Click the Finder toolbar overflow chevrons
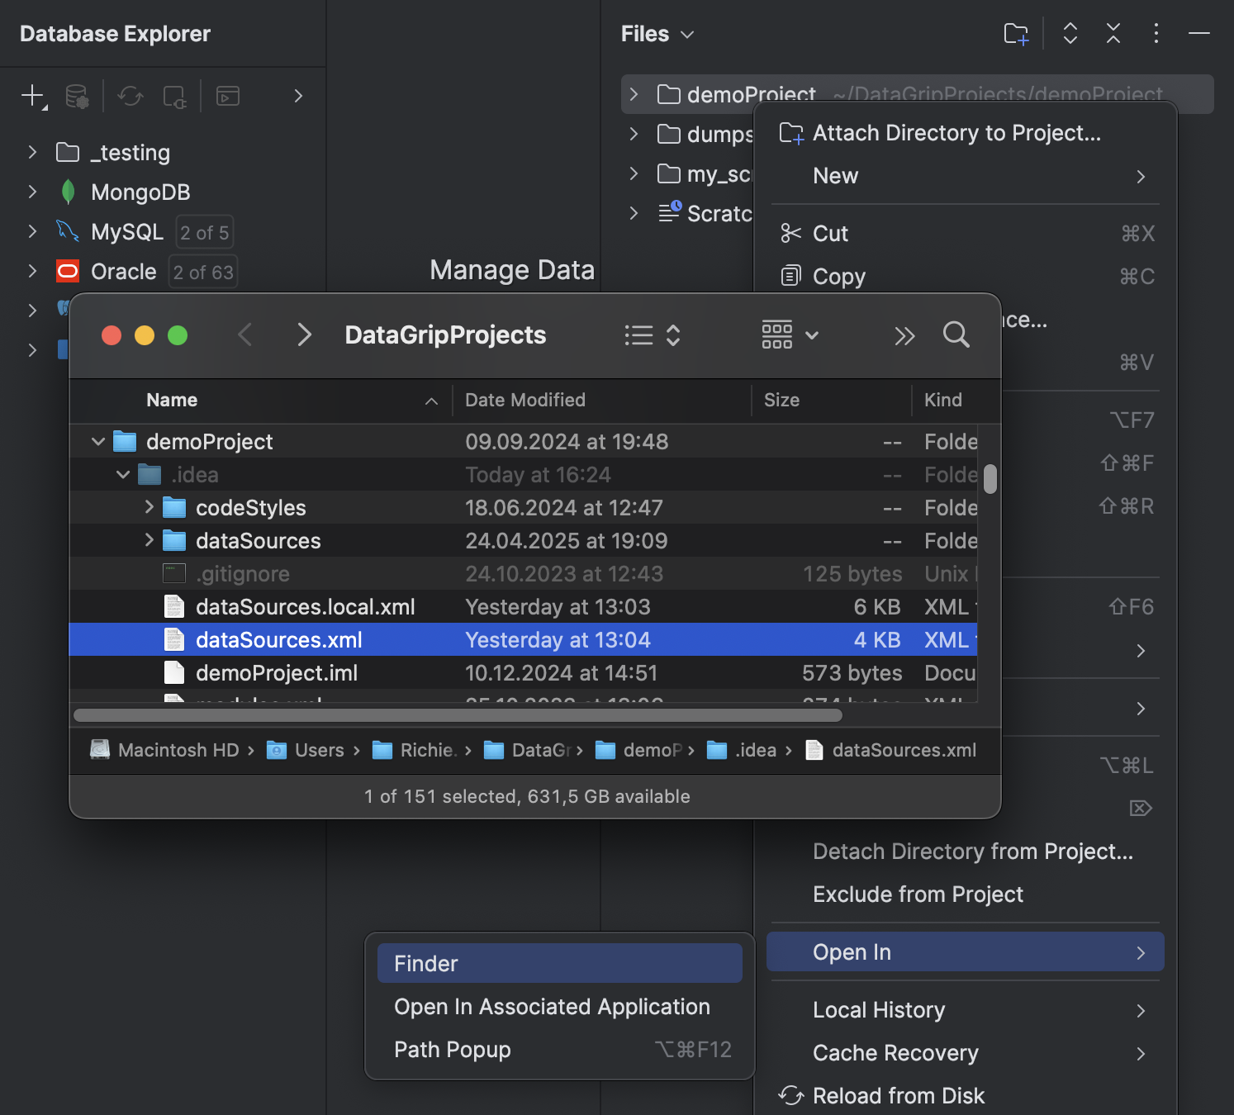This screenshot has height=1115, width=1234. coord(904,335)
